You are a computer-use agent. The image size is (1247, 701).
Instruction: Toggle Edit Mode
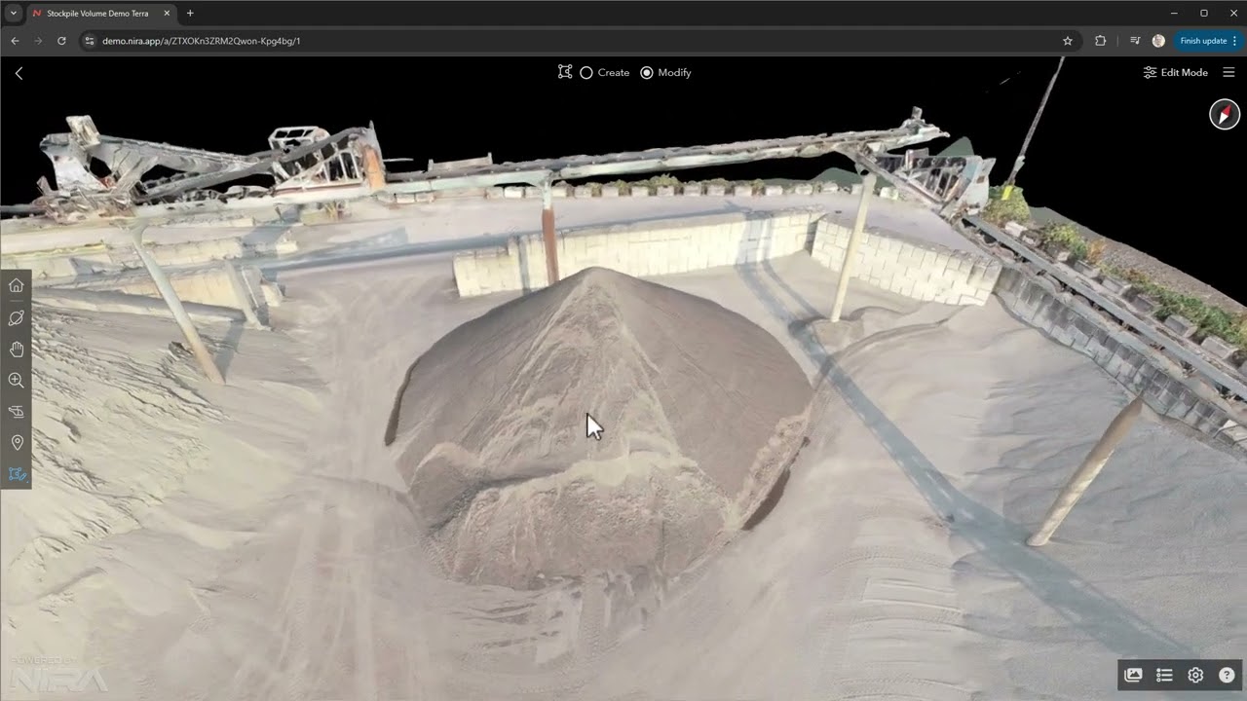1175,72
